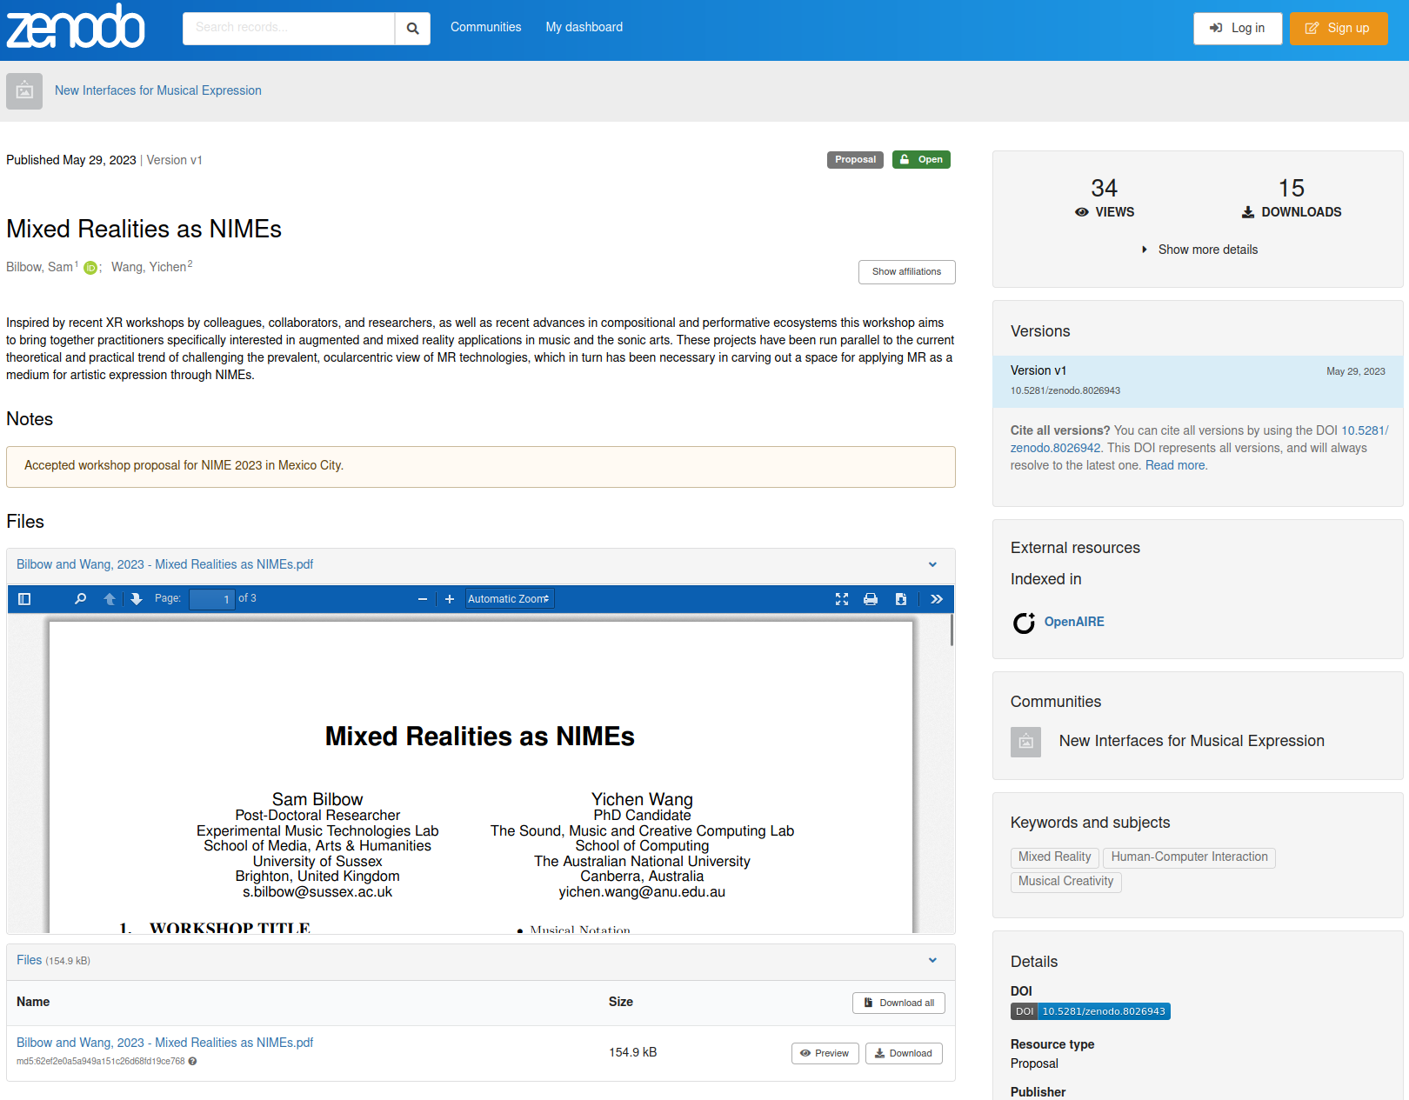This screenshot has width=1409, height=1100.
Task: Switch PDF viewer to presentation mode
Action: coord(842,599)
